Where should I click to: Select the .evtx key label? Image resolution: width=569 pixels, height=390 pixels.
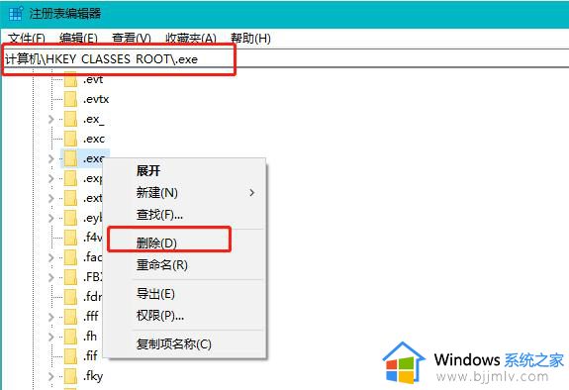tap(96, 99)
